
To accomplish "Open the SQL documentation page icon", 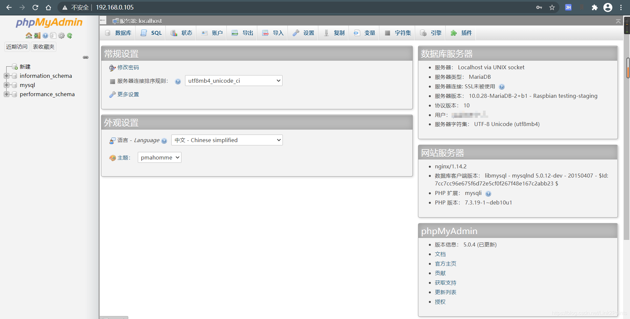I will point(53,35).
